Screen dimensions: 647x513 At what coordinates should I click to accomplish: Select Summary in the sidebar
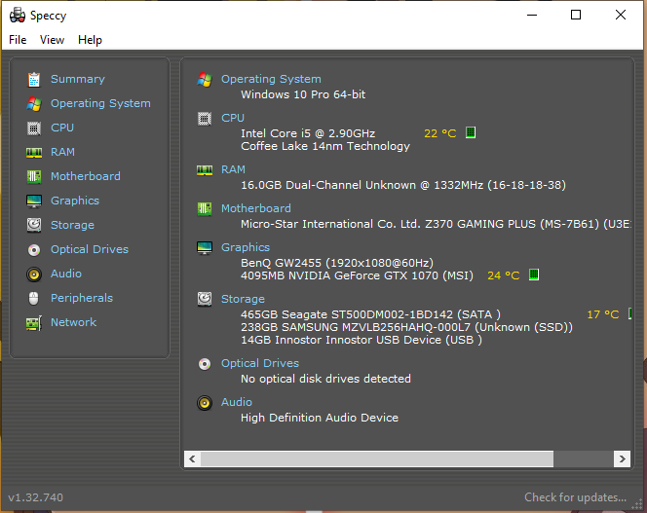point(78,79)
